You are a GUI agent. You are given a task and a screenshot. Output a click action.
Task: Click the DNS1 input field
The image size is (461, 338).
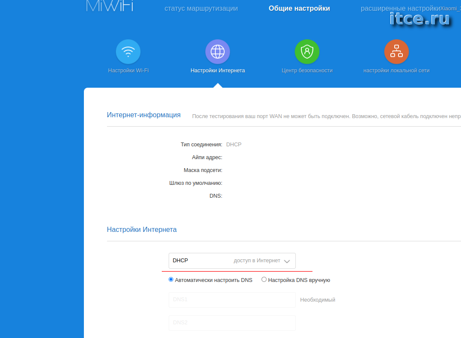click(x=232, y=300)
